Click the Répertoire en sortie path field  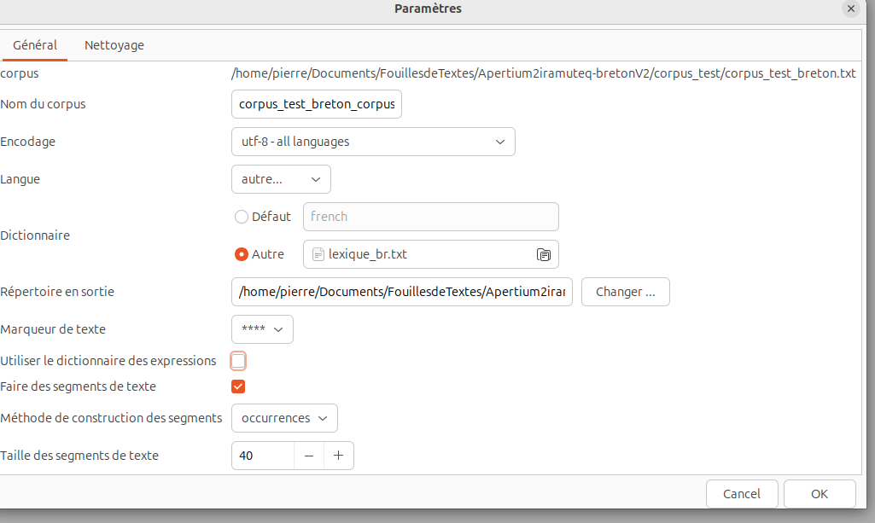[402, 292]
